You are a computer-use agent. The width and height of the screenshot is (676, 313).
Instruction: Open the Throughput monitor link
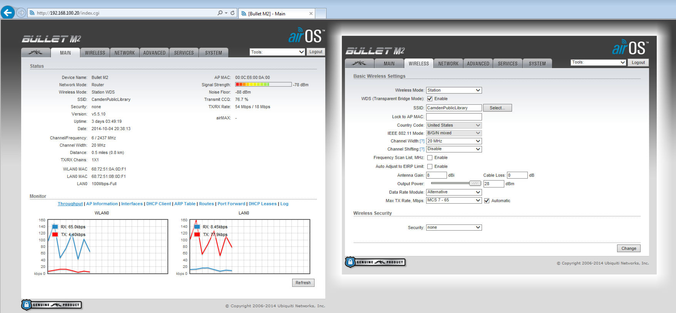coord(70,204)
